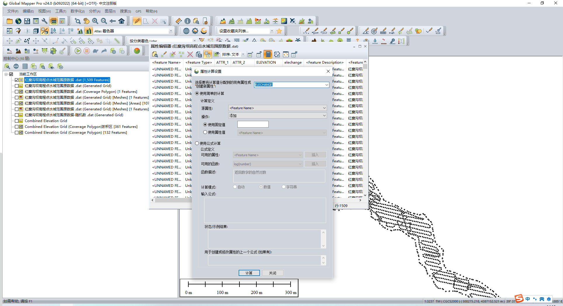Click the globe connect icon beside shader dropdown
The image size is (563, 306).
[186, 31]
